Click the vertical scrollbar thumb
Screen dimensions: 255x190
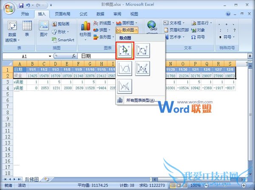250,114
